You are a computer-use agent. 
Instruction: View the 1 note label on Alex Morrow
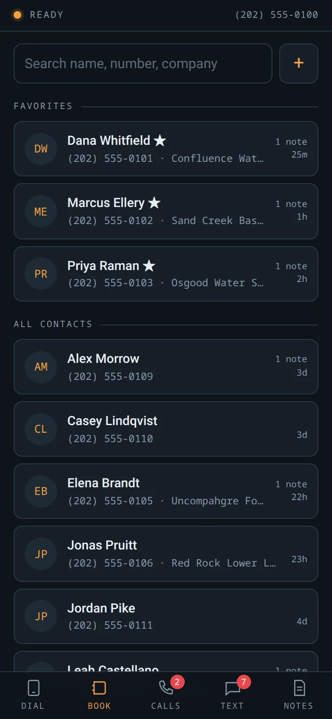(291, 359)
